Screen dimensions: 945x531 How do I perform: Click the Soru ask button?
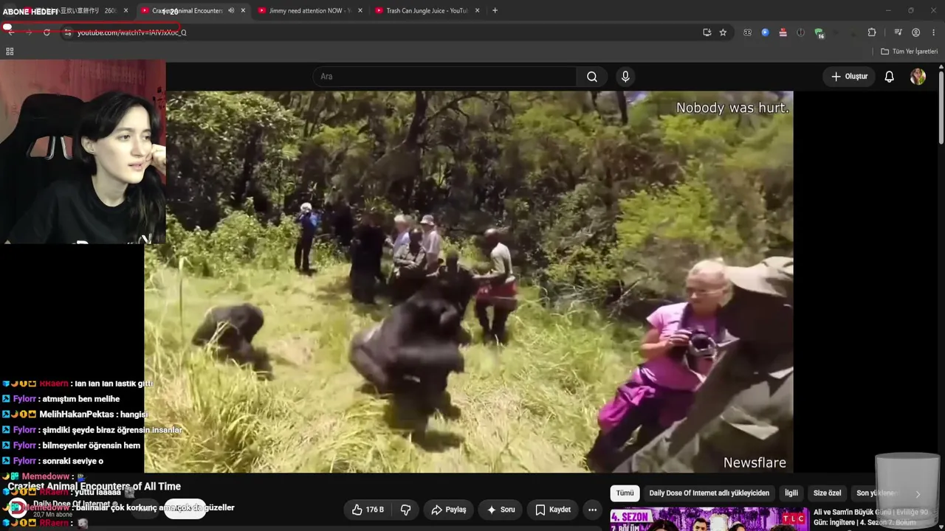click(x=500, y=510)
